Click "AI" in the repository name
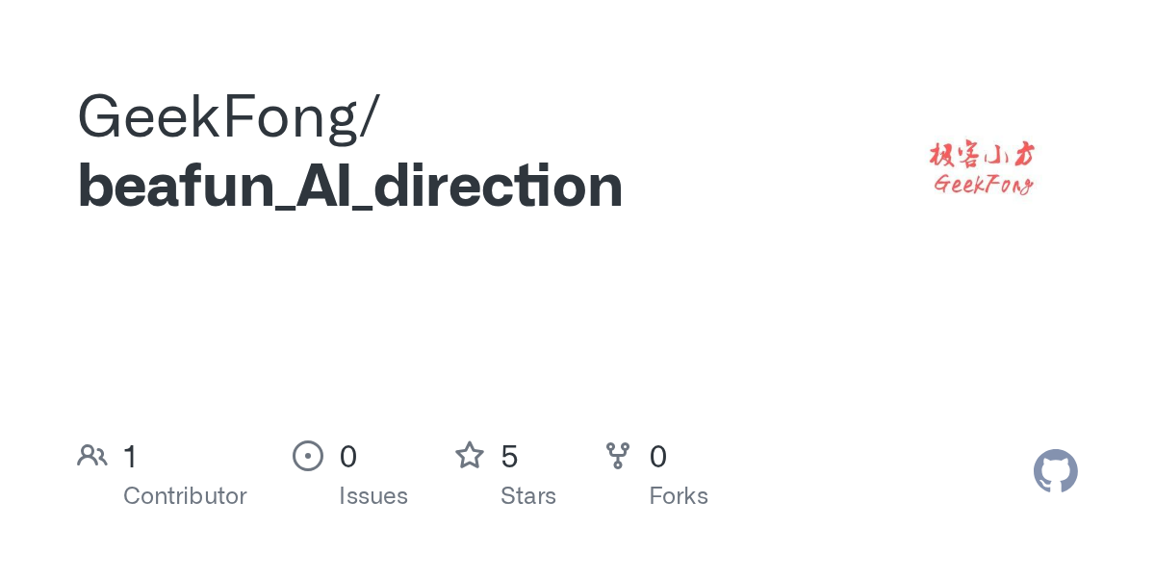Viewport: 1155px width, 577px height. click(327, 186)
